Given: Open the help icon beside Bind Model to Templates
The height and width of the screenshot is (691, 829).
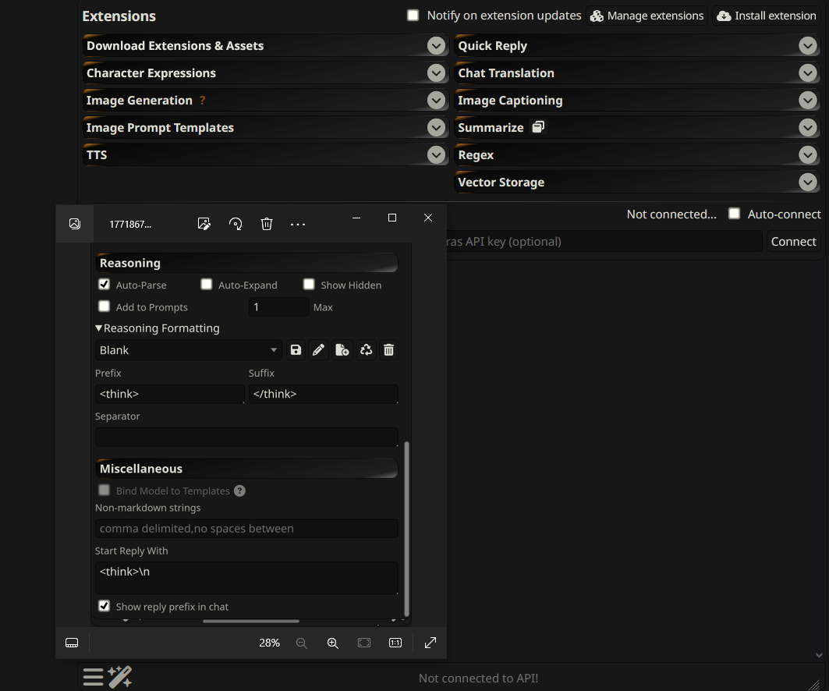Looking at the screenshot, I should click(x=239, y=491).
